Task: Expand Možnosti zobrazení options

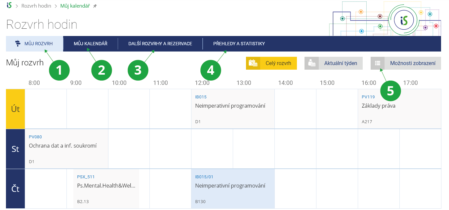Action: [x=412, y=63]
